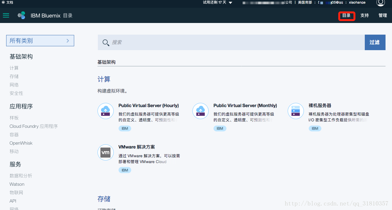
Task: Open the Public Virtual Server (Monthly) title
Action: (x=245, y=105)
